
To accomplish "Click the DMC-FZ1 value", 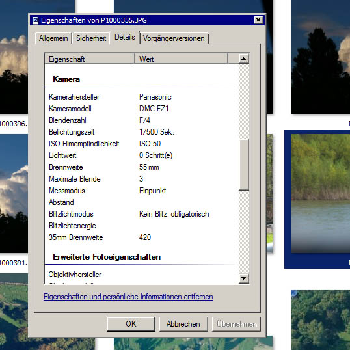I will pos(154,109).
